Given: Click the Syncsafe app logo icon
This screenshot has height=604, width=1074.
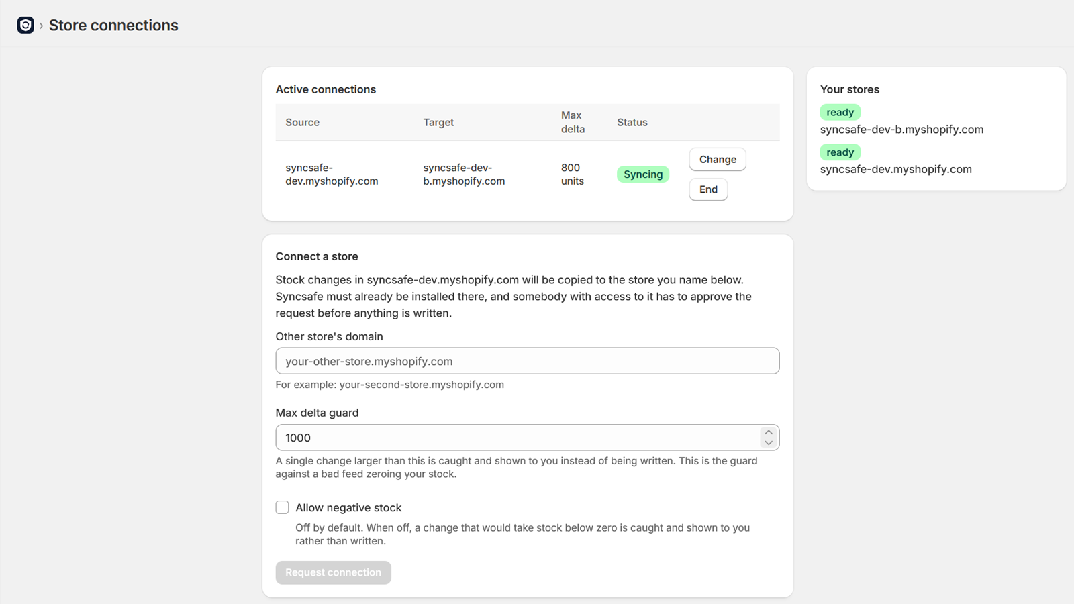Looking at the screenshot, I should pos(26,26).
